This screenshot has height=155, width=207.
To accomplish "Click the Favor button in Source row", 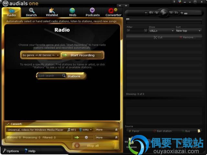I will (134, 131).
